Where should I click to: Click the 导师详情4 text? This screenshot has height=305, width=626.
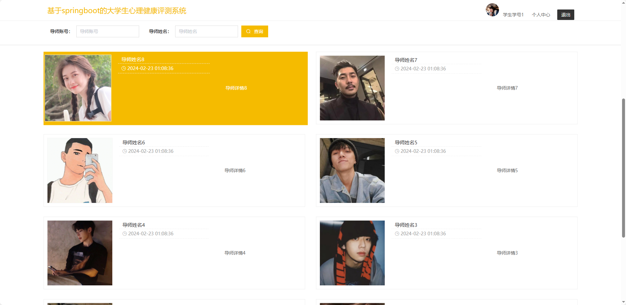point(235,253)
